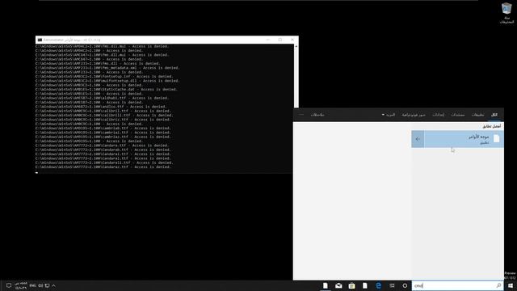Viewport: 517px width, 291px height.
Task: Open Microsoft Store bag icon on taskbar
Action: (x=352, y=285)
